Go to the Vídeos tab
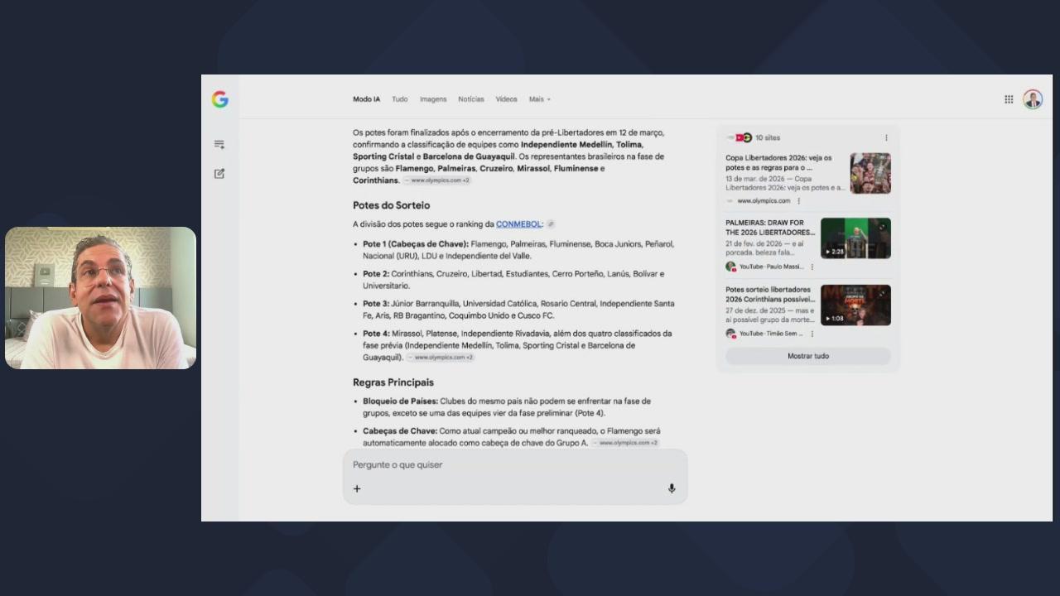1060x596 pixels. point(507,99)
